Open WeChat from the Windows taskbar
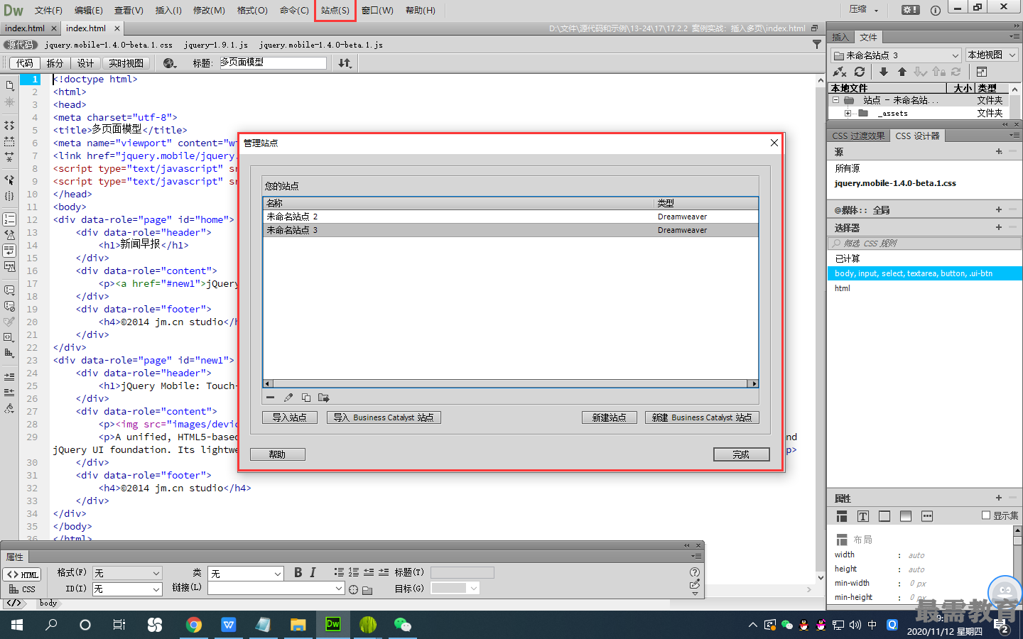The width and height of the screenshot is (1023, 639). 402,624
